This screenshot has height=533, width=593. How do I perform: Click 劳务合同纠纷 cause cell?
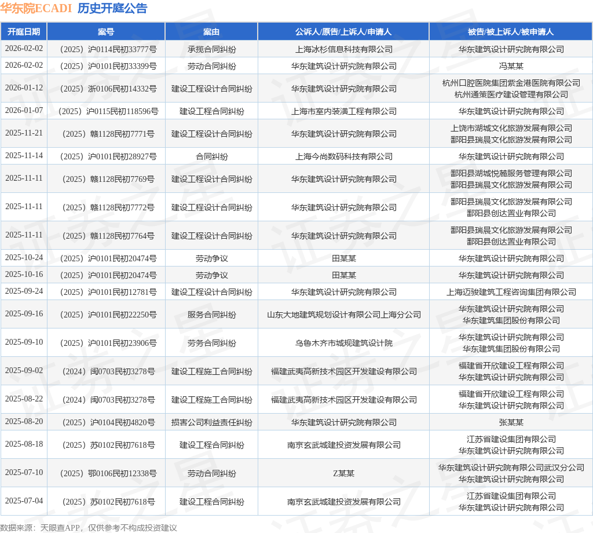pyautogui.click(x=212, y=343)
